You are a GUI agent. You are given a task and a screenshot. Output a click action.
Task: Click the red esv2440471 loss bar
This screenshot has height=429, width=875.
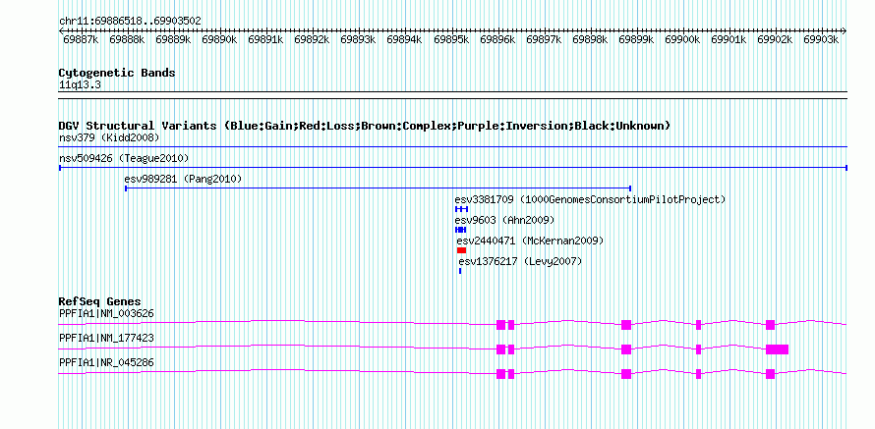click(x=461, y=250)
